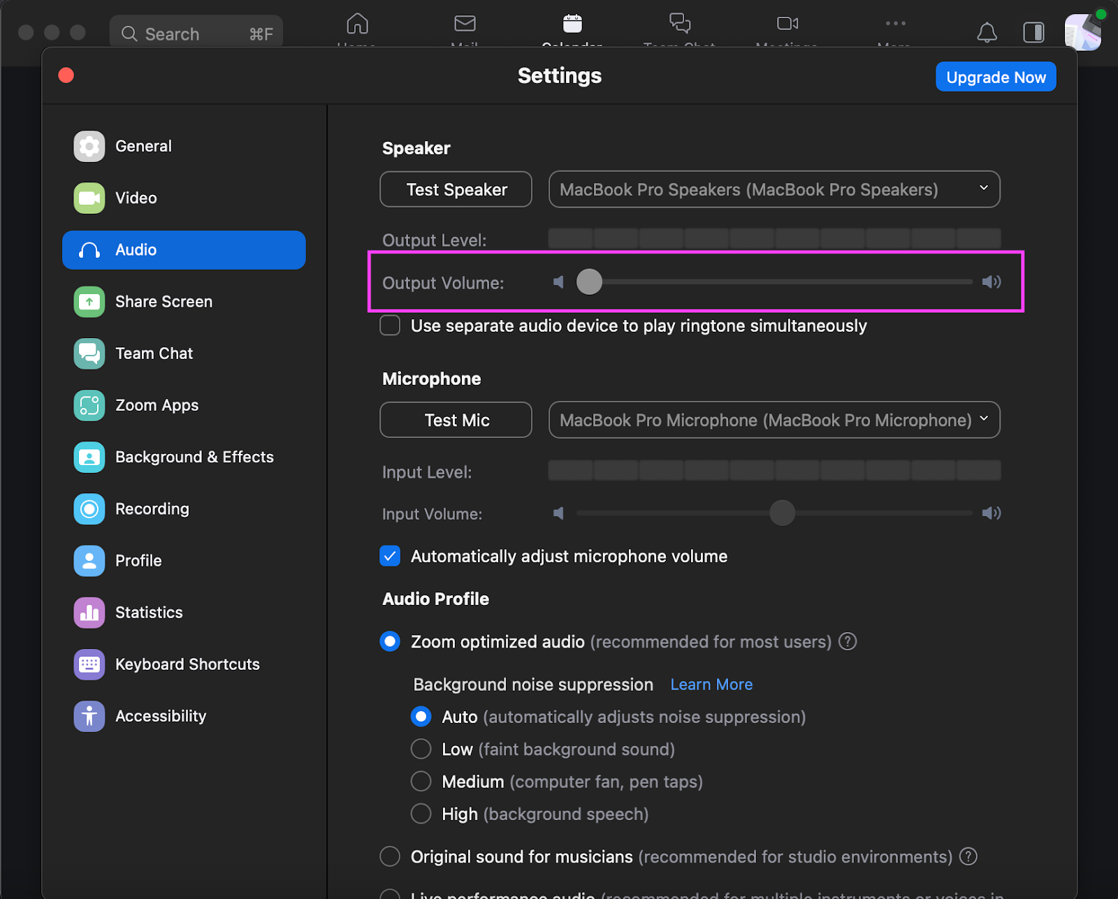Click the notification bell icon
1118x899 pixels.
987,32
